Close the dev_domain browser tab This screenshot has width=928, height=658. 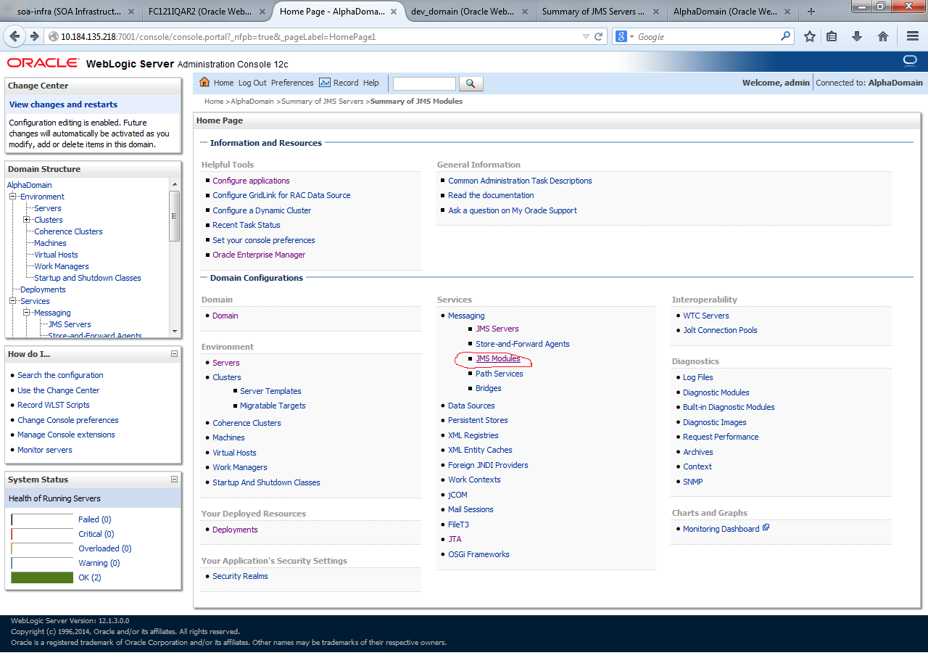pyautogui.click(x=526, y=12)
